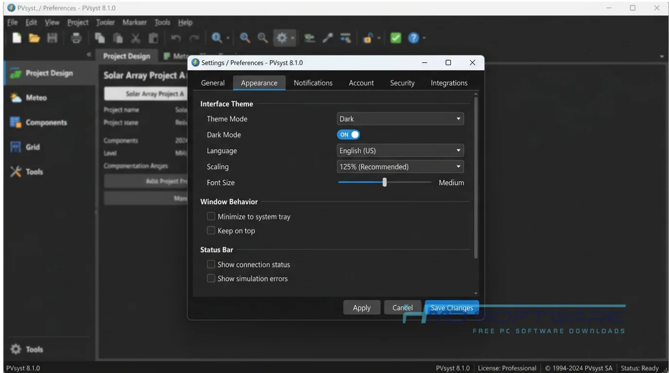Screen dimensions: 669x373
Task: Click the Cut scissors icon
Action: (x=136, y=38)
